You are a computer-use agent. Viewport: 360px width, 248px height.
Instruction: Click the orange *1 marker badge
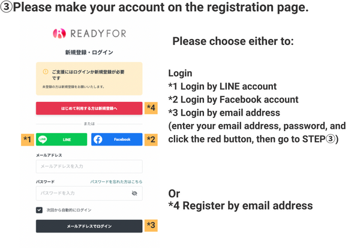[x=27, y=140]
